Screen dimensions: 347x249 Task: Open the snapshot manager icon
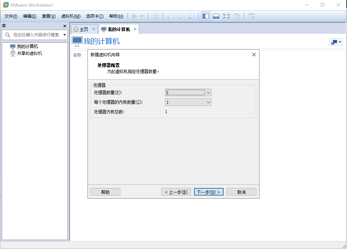click(x=191, y=16)
